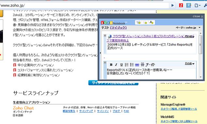
Task: Toggle bold formatting in note editor
Action: point(111,65)
